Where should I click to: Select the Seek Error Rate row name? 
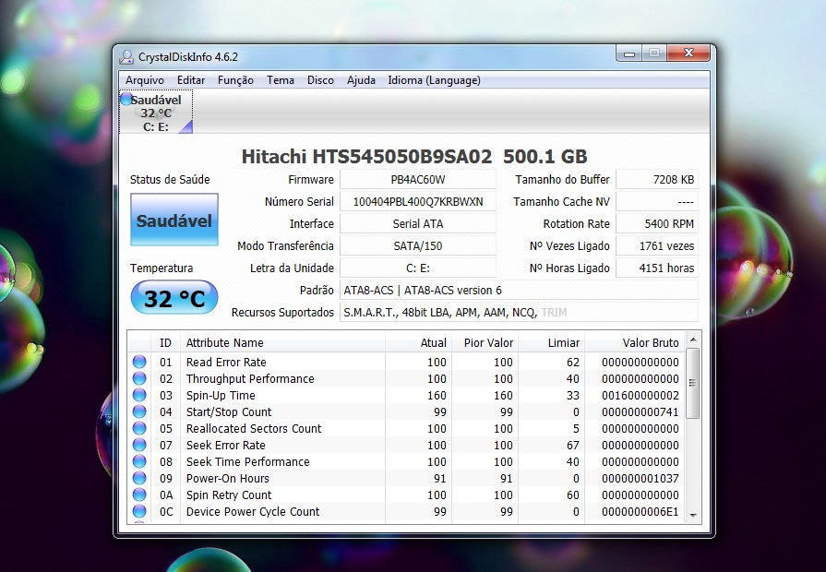(x=225, y=445)
